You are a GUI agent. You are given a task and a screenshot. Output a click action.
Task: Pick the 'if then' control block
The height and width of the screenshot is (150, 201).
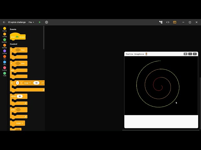(19, 53)
